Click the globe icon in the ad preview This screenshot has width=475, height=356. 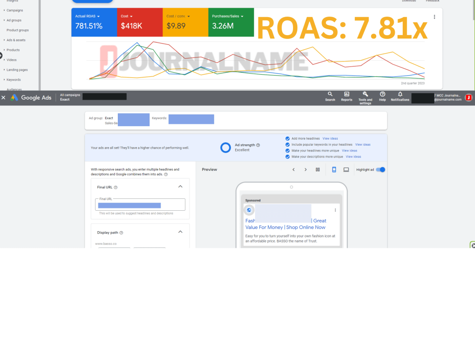click(x=249, y=210)
